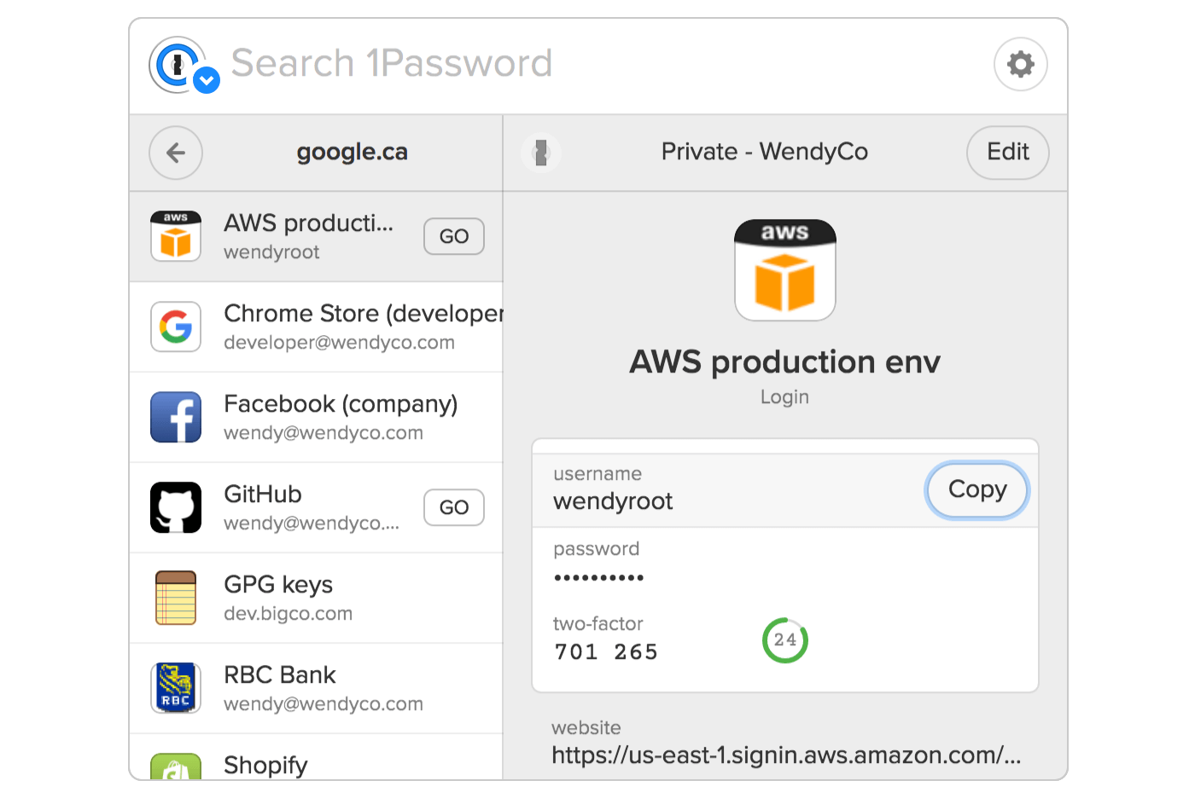1195x798 pixels.
Task: Click the back arrow beside google.ca
Action: (175, 153)
